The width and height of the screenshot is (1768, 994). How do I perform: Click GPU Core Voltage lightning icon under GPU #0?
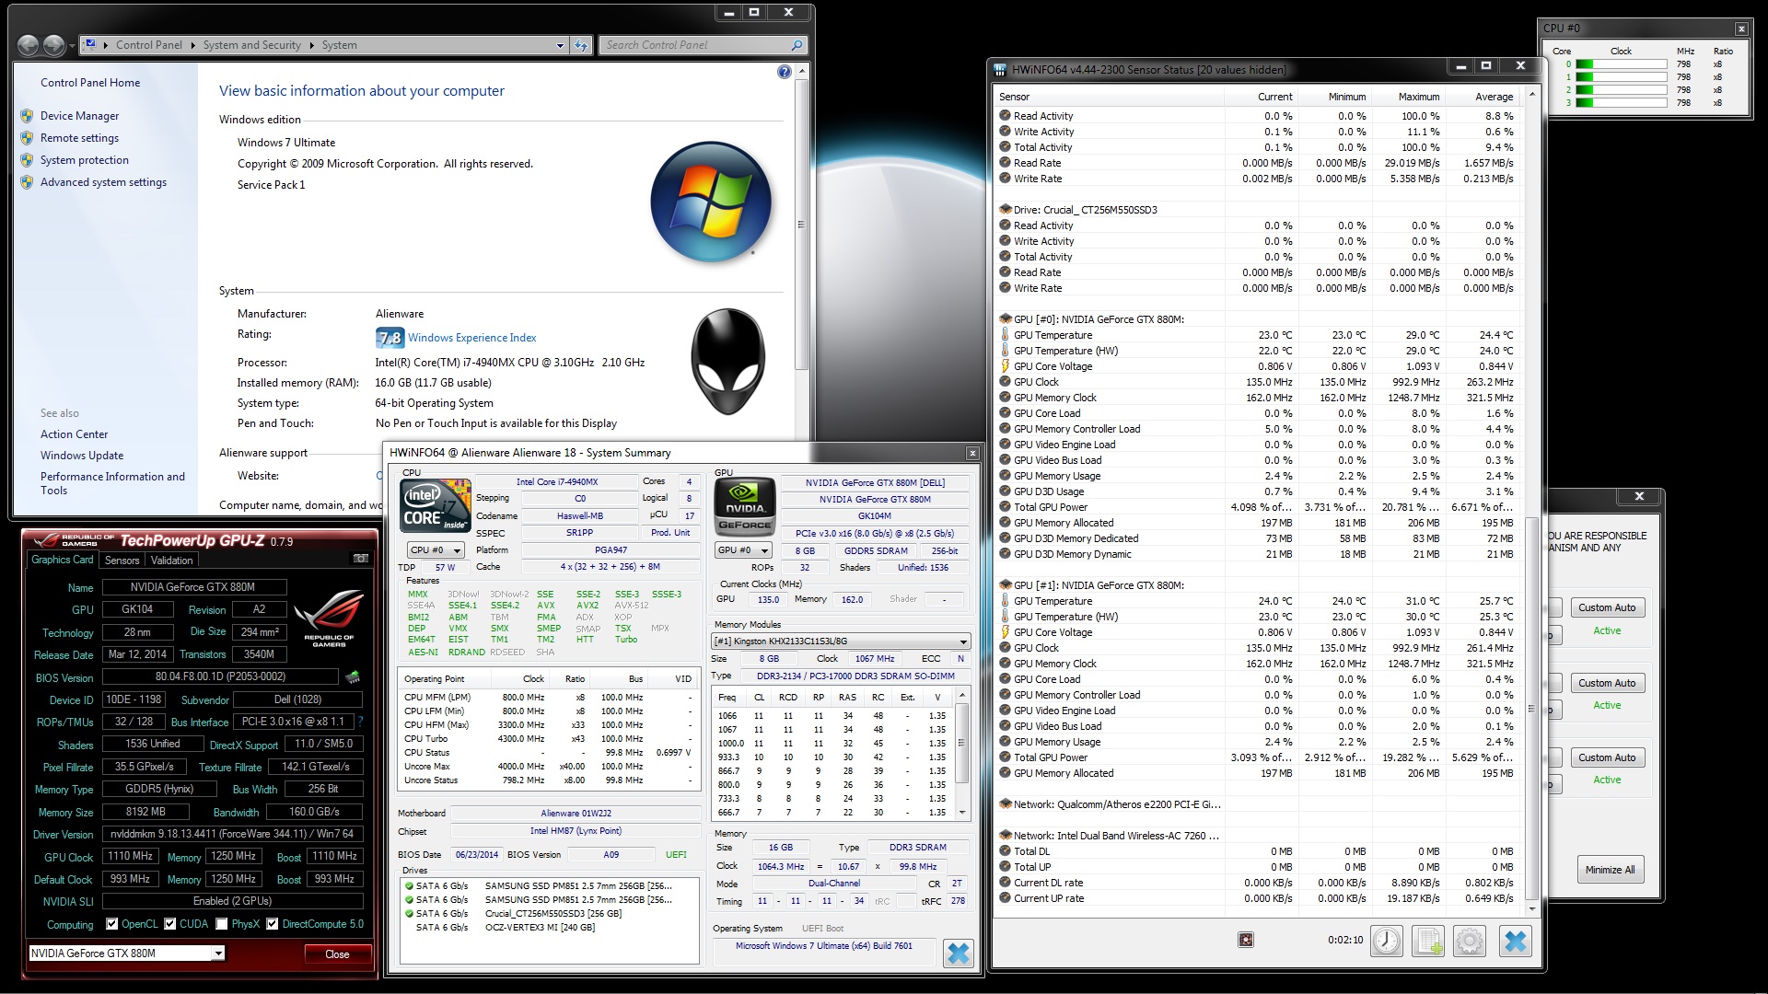pos(1006,366)
